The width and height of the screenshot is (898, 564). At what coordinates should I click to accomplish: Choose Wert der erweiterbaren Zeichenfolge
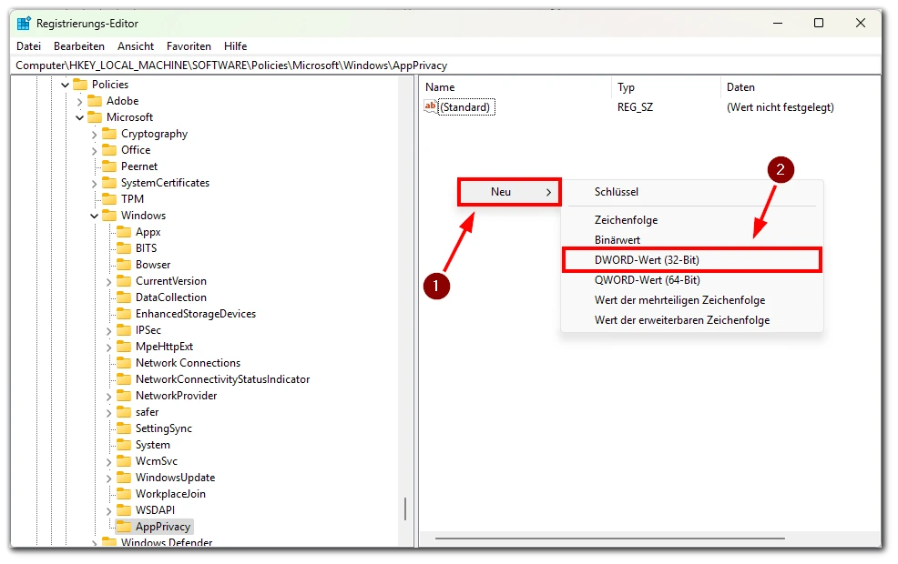pos(691,320)
